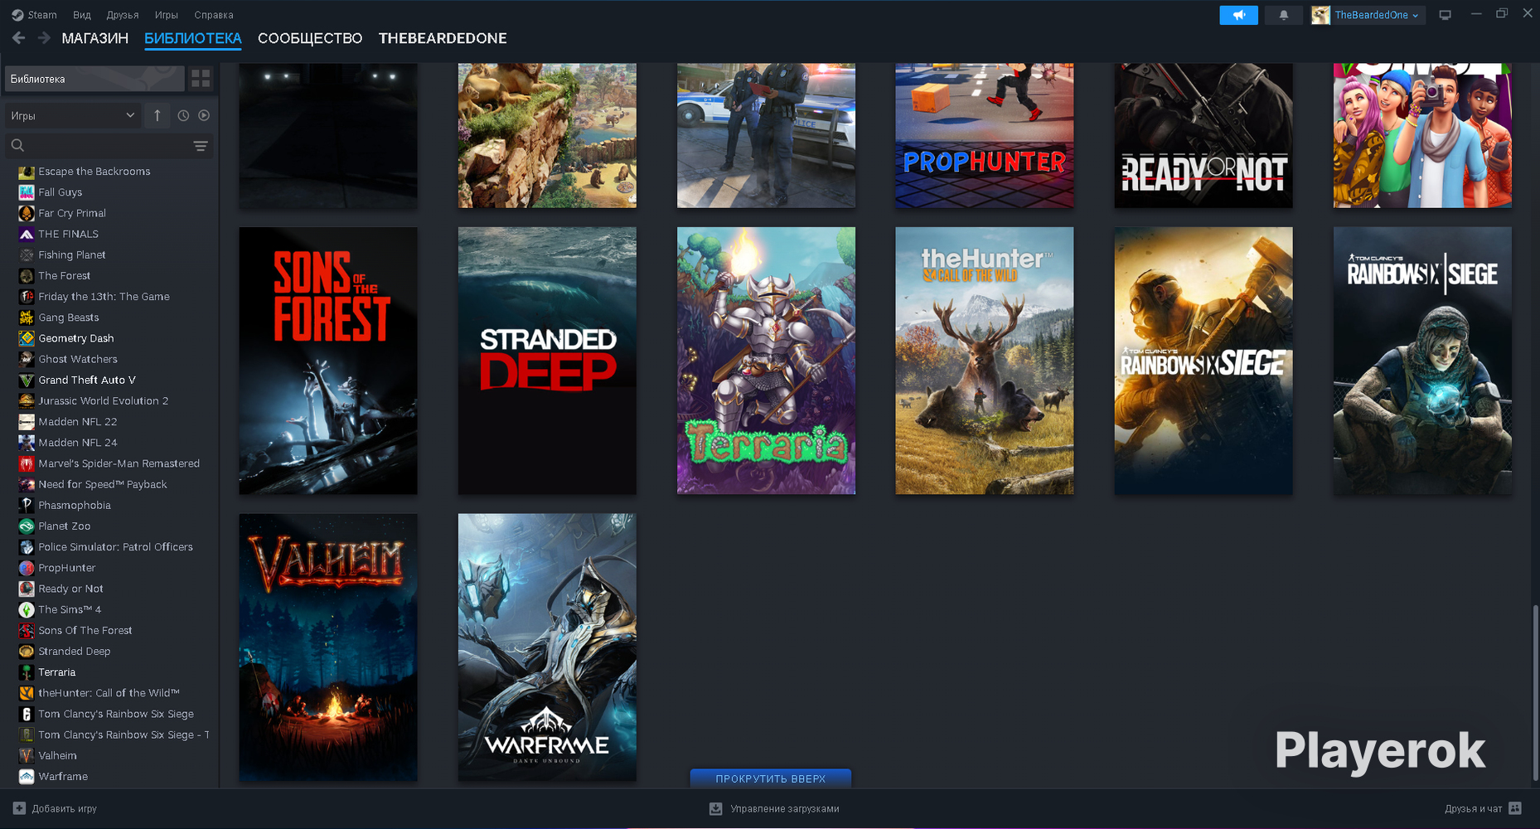Select the Valheim cover art
Viewport: 1540px width, 829px height.
click(328, 647)
